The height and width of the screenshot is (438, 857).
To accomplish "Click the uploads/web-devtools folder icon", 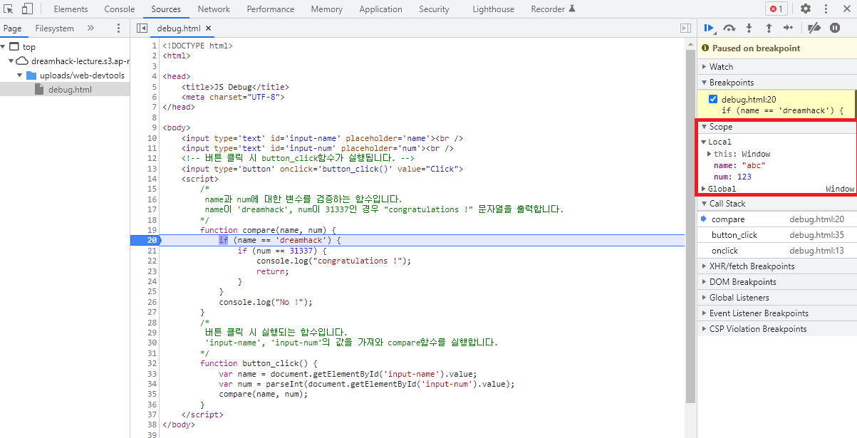I will click(x=31, y=75).
